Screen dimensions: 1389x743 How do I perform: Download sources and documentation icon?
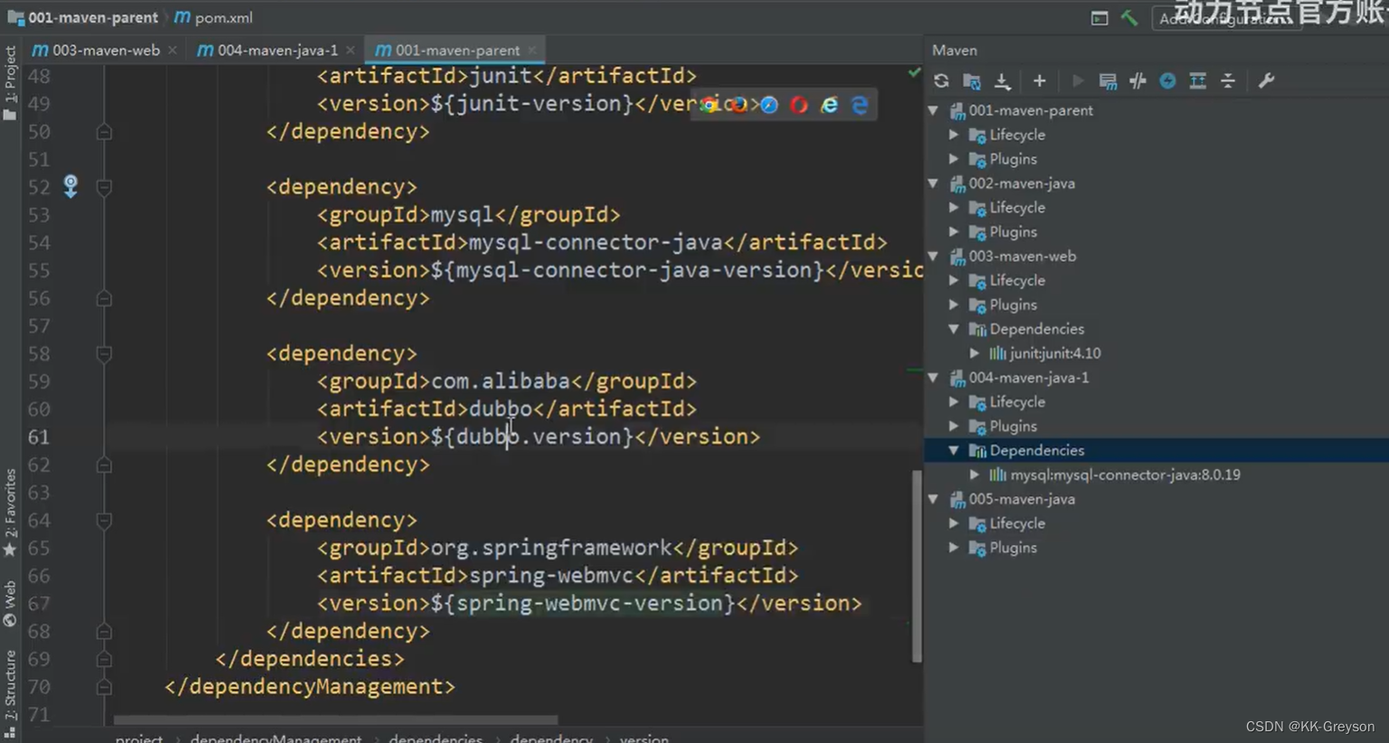pyautogui.click(x=1002, y=81)
